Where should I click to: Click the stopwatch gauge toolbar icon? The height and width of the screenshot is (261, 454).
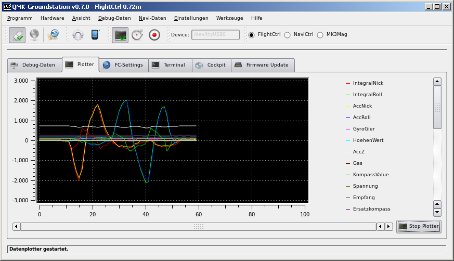pyautogui.click(x=137, y=35)
